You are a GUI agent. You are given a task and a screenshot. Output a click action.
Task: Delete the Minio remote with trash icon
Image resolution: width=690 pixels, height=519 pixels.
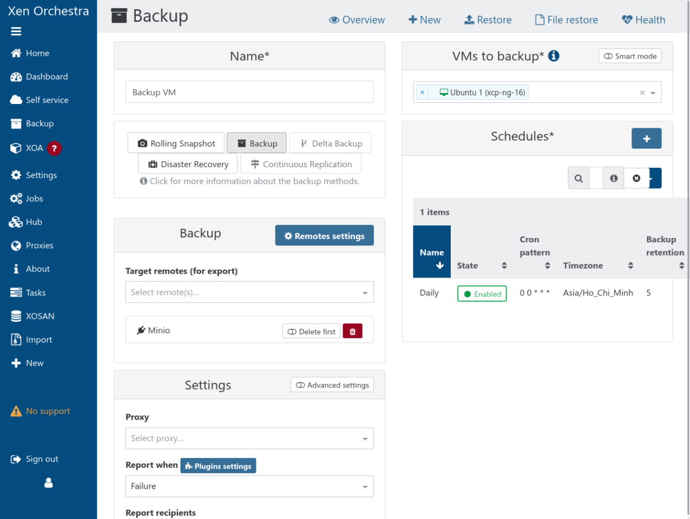352,331
